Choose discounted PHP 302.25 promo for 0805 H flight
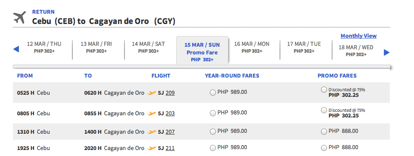 click(x=324, y=110)
